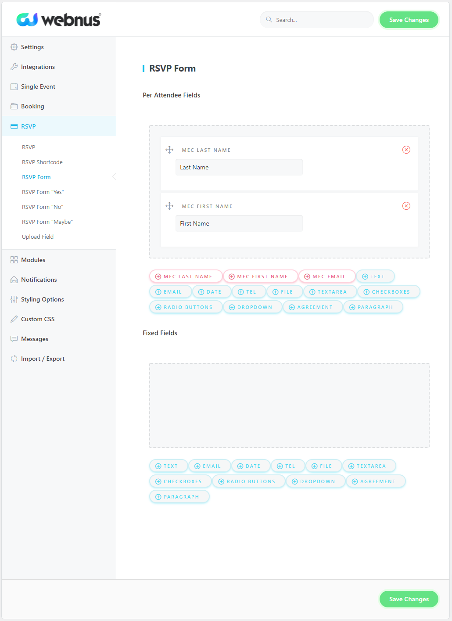Click the move handle of MEC Last Name
The height and width of the screenshot is (621, 452).
coord(169,150)
